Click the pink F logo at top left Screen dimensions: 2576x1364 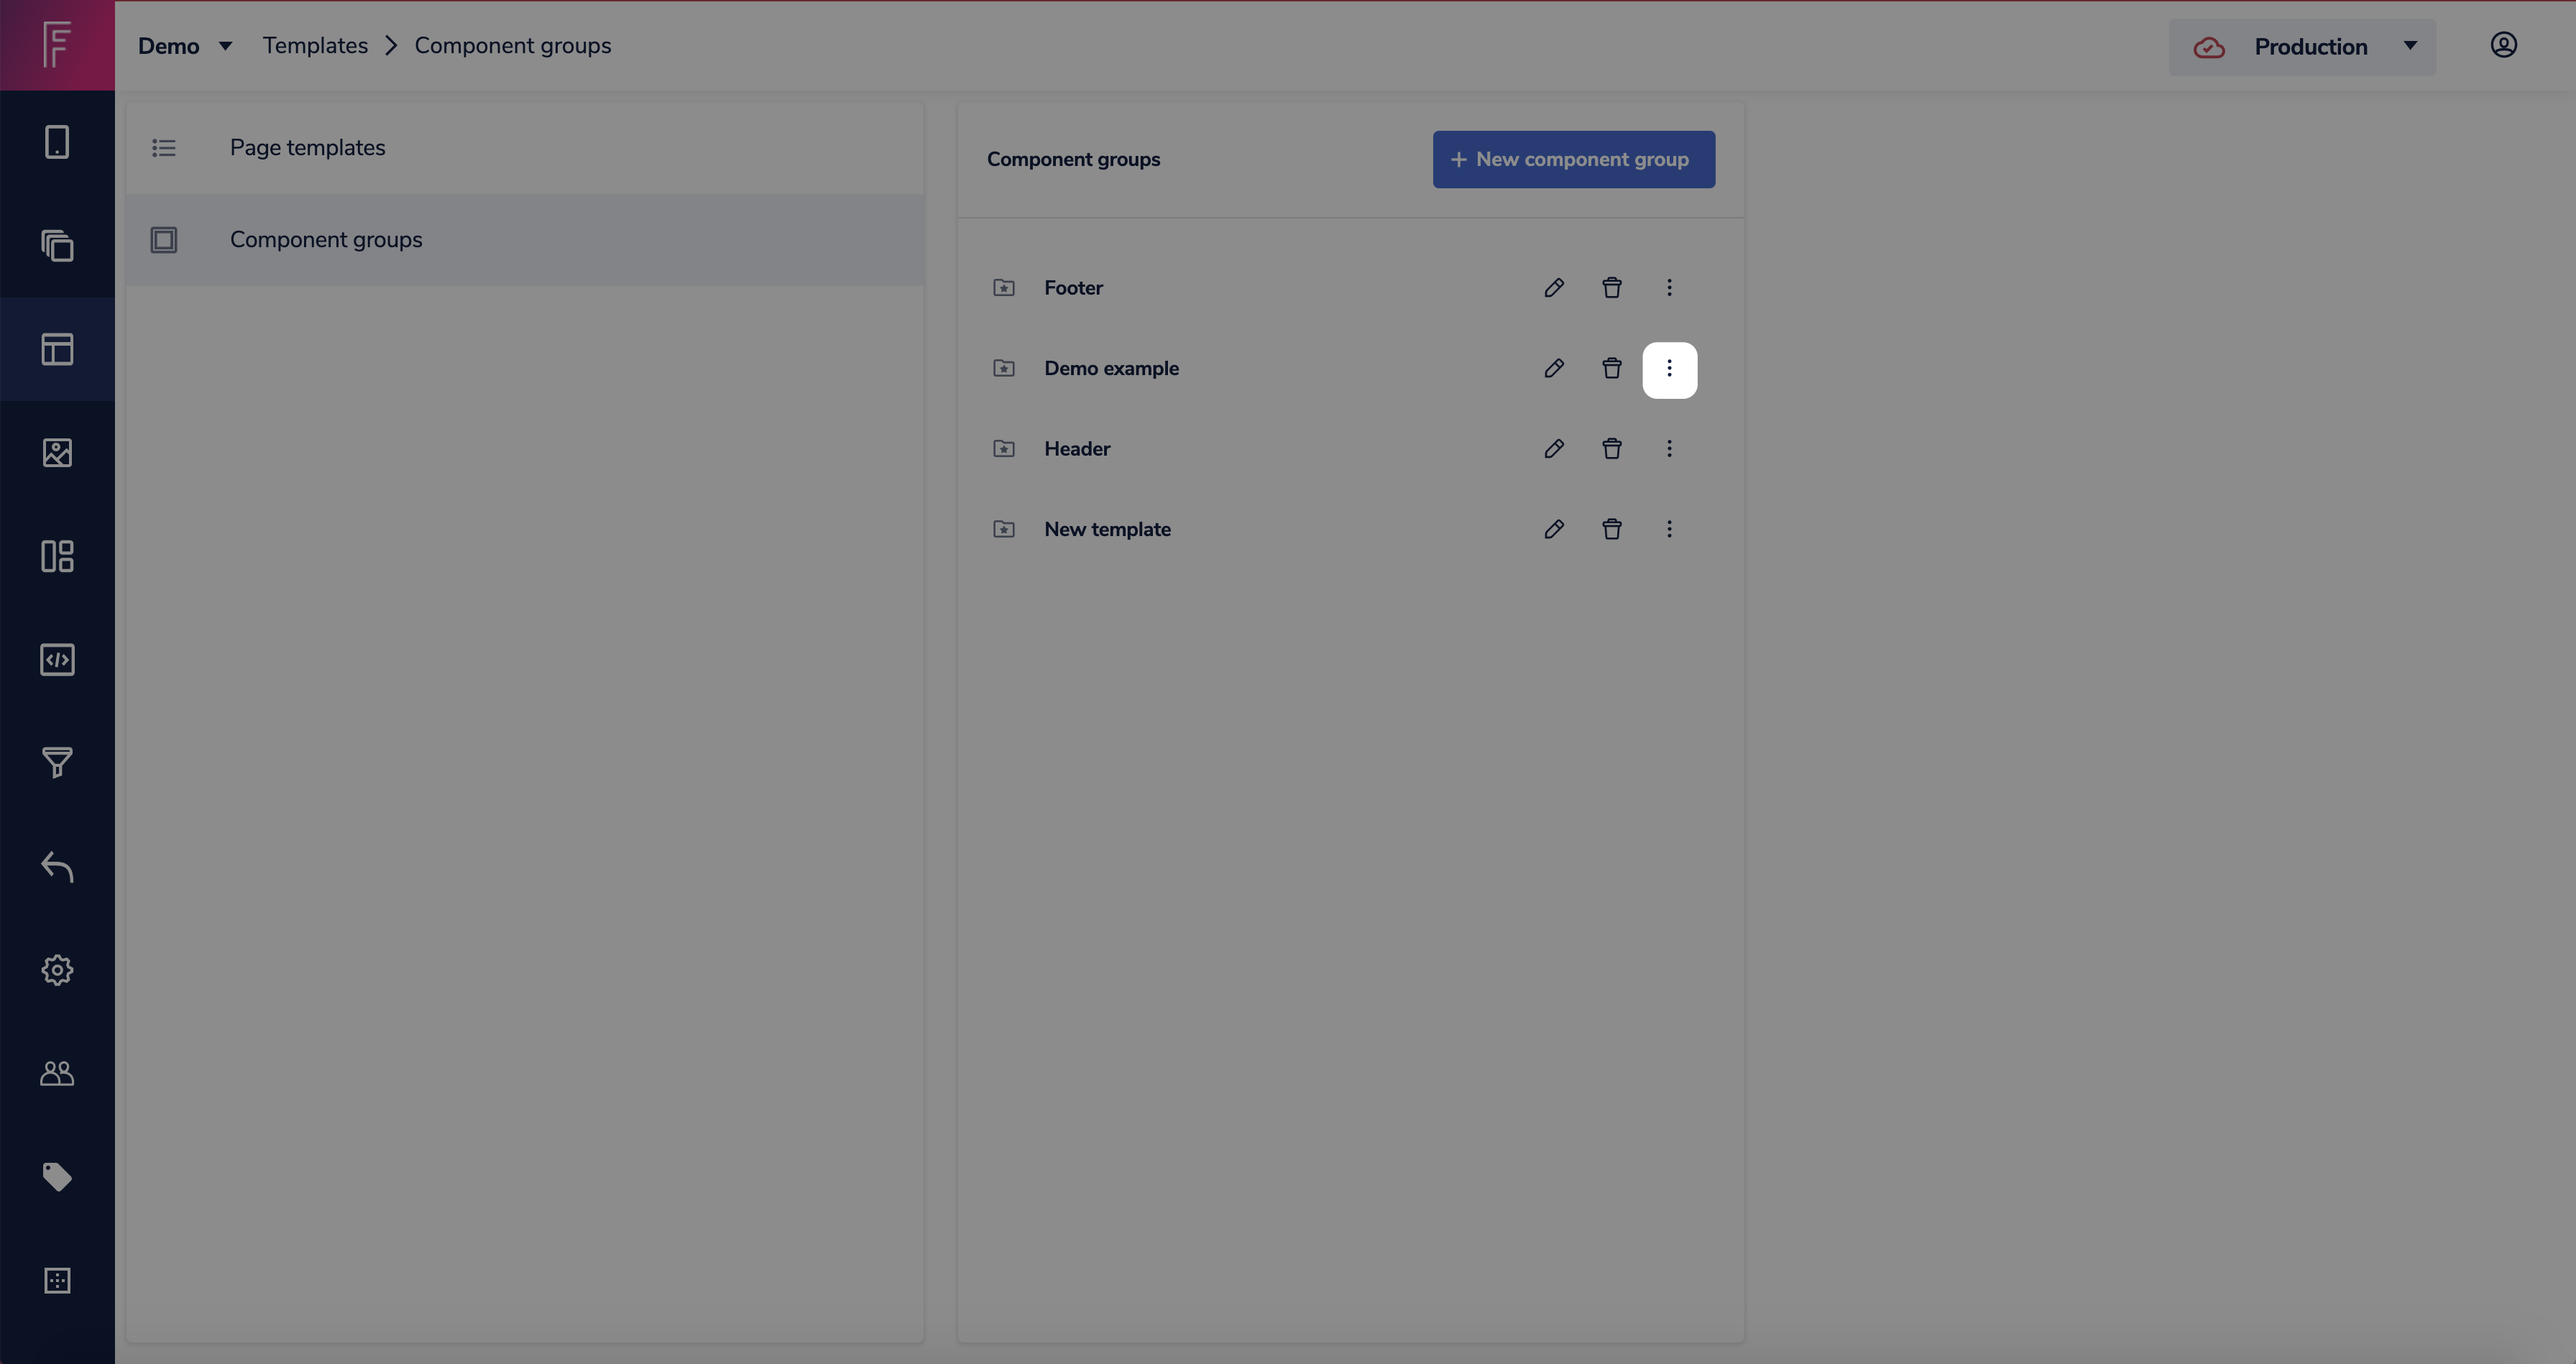click(x=57, y=45)
